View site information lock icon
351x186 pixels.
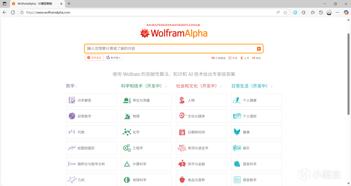click(x=22, y=12)
